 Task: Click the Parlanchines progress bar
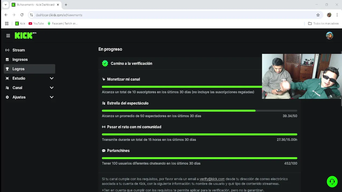click(199, 158)
